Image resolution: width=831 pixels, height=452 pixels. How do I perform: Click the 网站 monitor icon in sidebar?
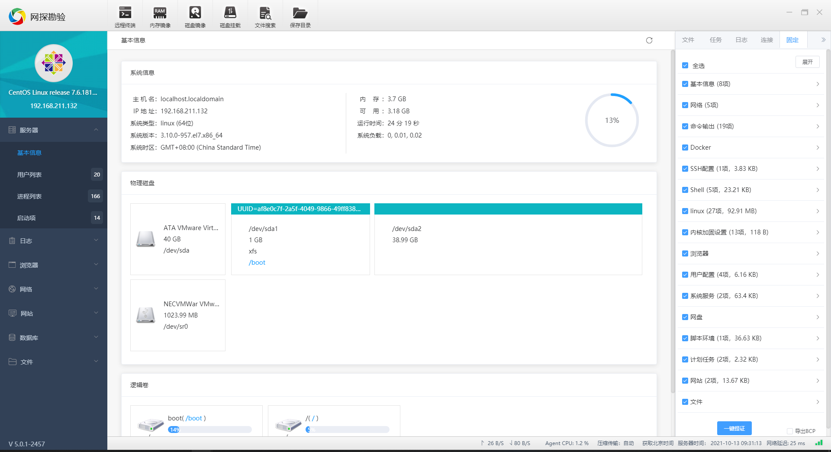point(13,313)
